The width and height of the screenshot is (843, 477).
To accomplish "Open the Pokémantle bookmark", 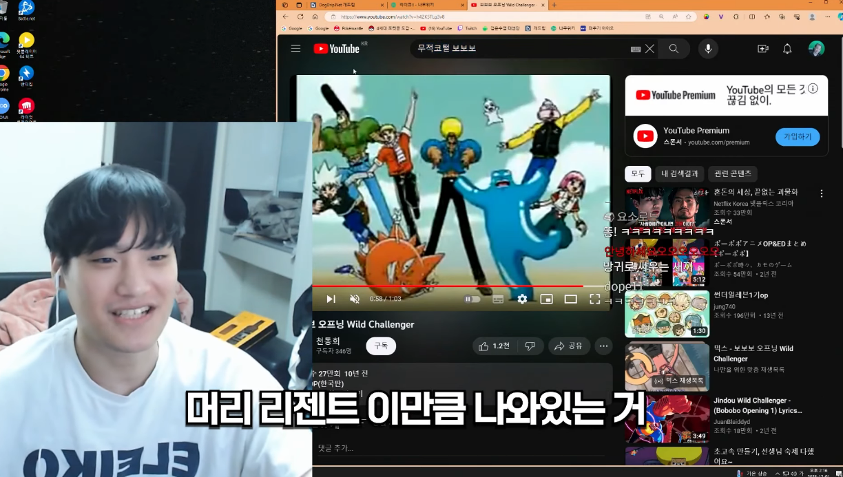I will tap(348, 28).
